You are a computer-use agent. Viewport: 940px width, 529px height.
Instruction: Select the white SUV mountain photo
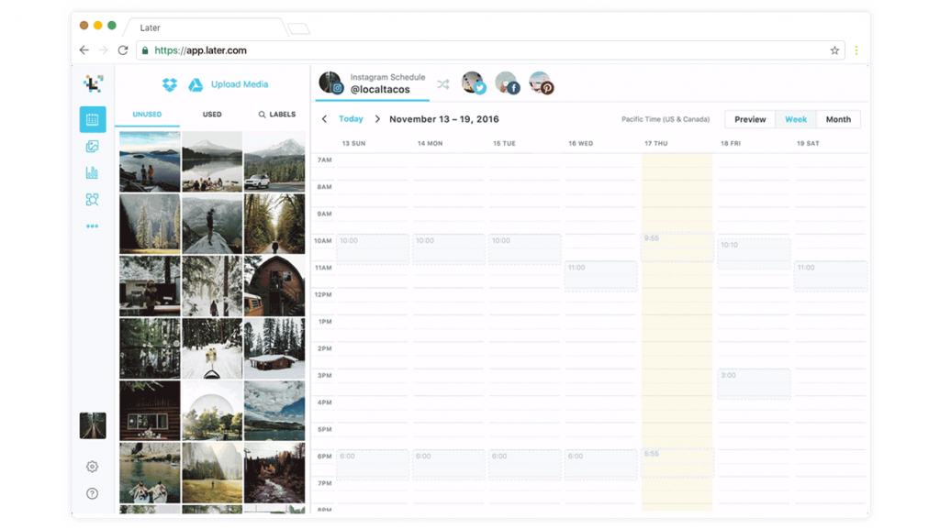(x=274, y=161)
